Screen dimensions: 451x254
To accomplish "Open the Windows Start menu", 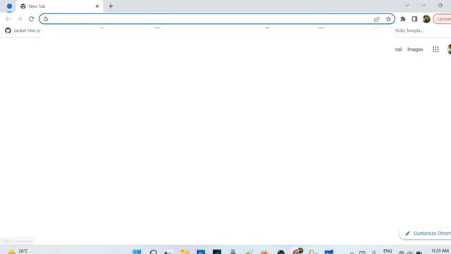I will click(137, 252).
